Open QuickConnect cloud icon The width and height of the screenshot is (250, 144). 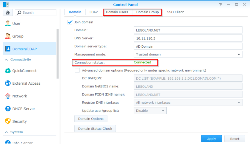[x=8, y=71]
